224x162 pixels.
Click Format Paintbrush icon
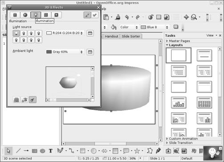[x=118, y=17]
